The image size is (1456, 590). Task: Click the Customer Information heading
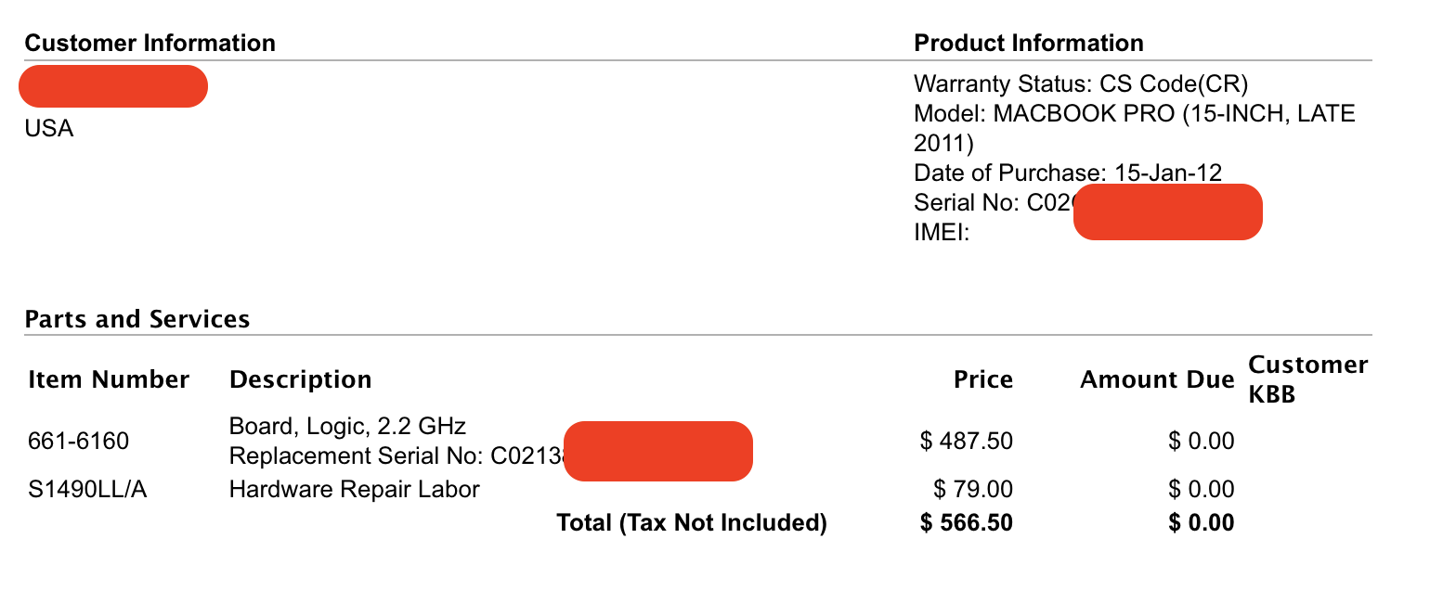(149, 43)
